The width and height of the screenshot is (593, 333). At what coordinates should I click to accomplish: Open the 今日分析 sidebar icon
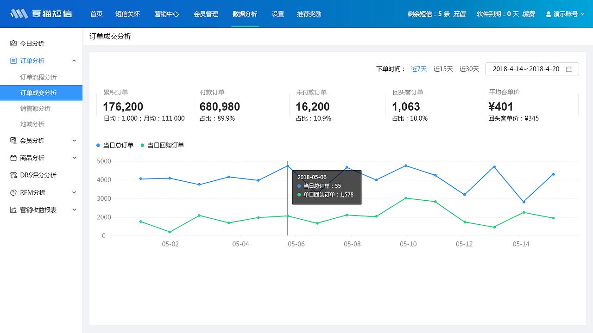14,43
